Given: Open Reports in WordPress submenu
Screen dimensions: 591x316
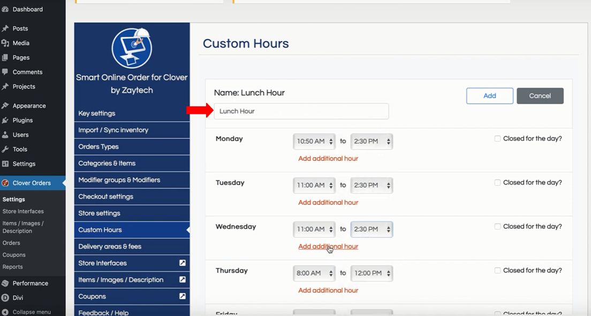Looking at the screenshot, I should pyautogui.click(x=12, y=267).
